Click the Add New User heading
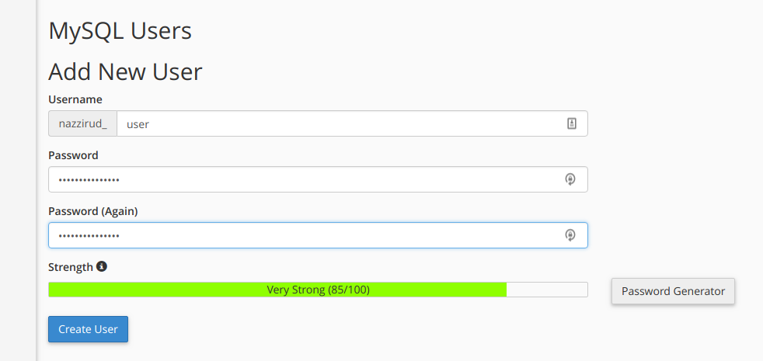763x361 pixels. [x=126, y=72]
